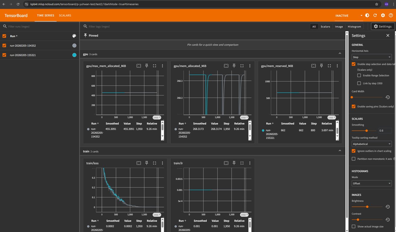The width and height of the screenshot is (396, 232).
Task: Open more options on gpu/mem_reserved_MiB card
Action: (x=337, y=66)
